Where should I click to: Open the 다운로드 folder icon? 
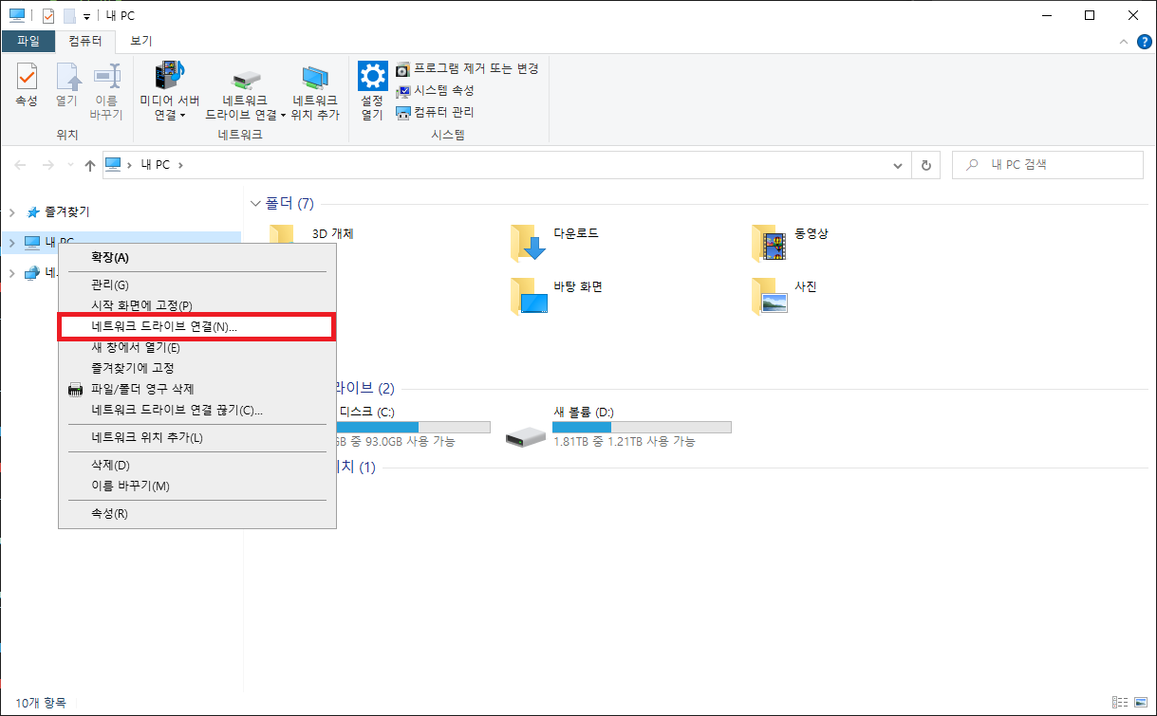[529, 243]
